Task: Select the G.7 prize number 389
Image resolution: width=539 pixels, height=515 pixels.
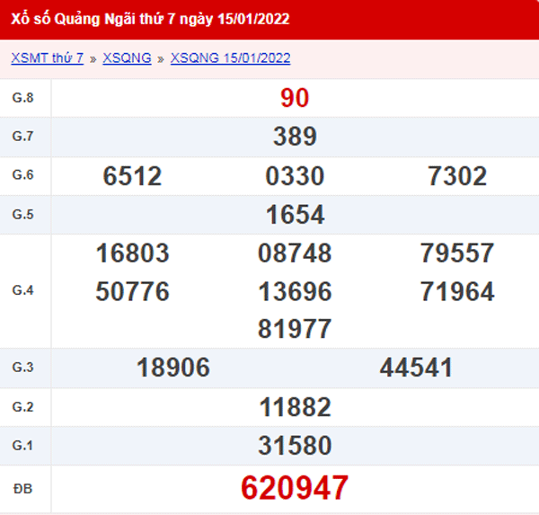Action: tap(295, 137)
